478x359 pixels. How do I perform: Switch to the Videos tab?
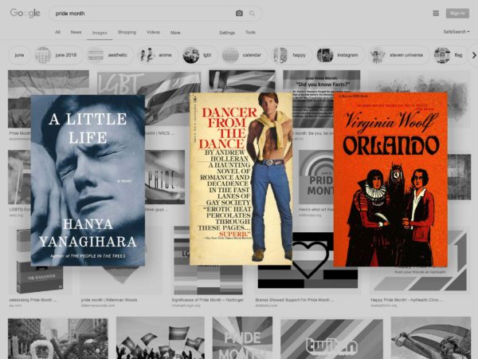click(x=153, y=32)
